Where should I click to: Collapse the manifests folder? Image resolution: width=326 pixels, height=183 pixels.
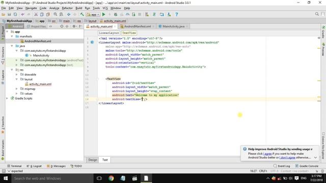point(12,37)
